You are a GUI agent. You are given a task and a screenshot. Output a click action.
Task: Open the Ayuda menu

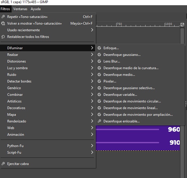coord(36,9)
